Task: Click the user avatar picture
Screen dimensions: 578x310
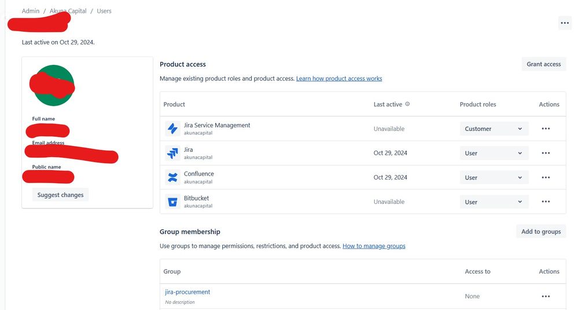Action: (54, 85)
